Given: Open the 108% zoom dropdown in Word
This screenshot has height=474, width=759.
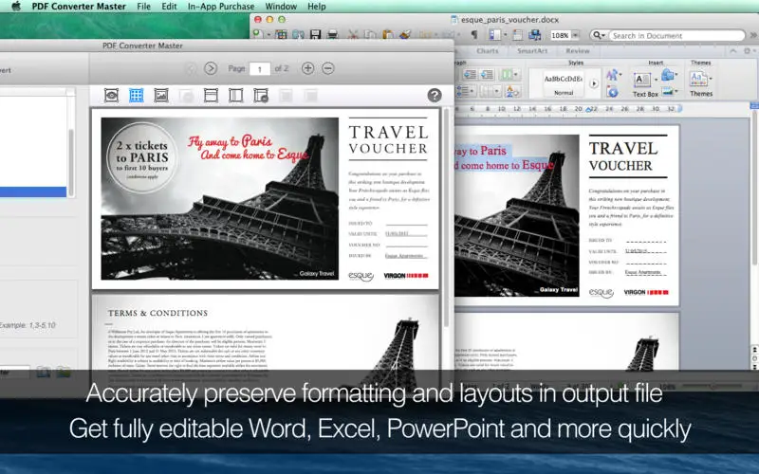Looking at the screenshot, I should point(575,35).
